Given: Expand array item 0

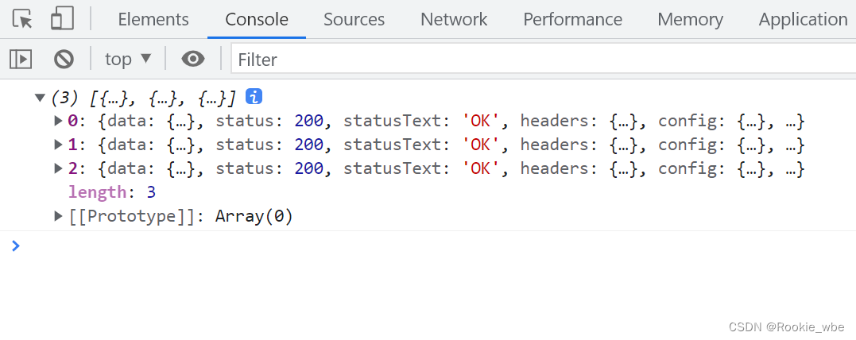Looking at the screenshot, I should 58,122.
